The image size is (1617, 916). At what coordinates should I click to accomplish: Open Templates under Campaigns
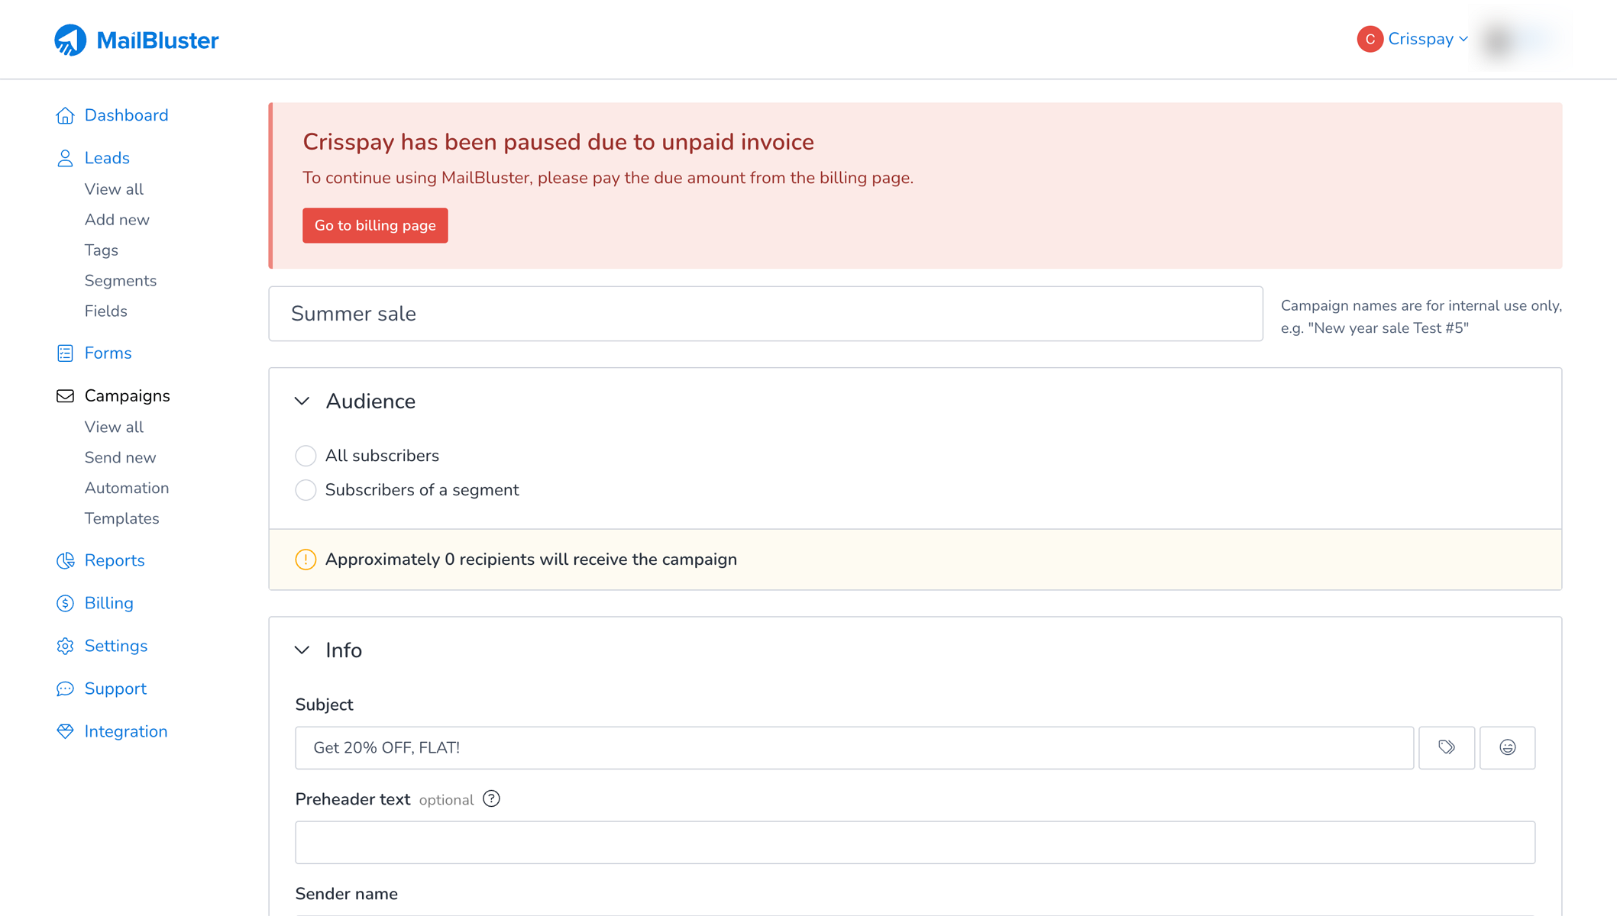click(121, 518)
